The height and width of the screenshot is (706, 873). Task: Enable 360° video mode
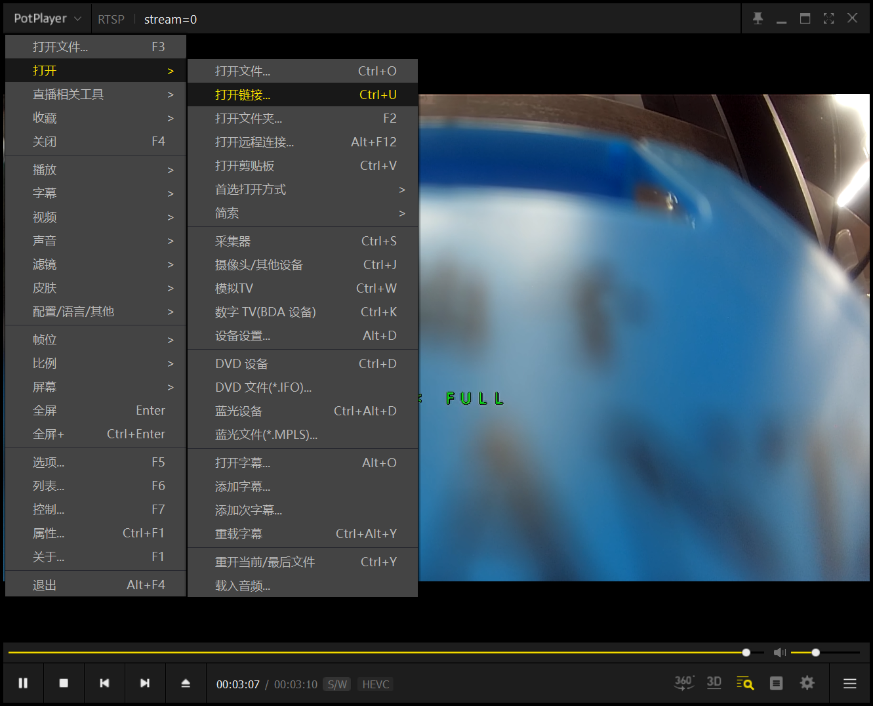683,682
